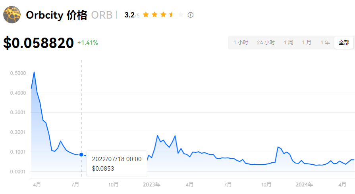The image size is (355, 194).
Task: Click the empty fifth rating star
Action: (181, 15)
